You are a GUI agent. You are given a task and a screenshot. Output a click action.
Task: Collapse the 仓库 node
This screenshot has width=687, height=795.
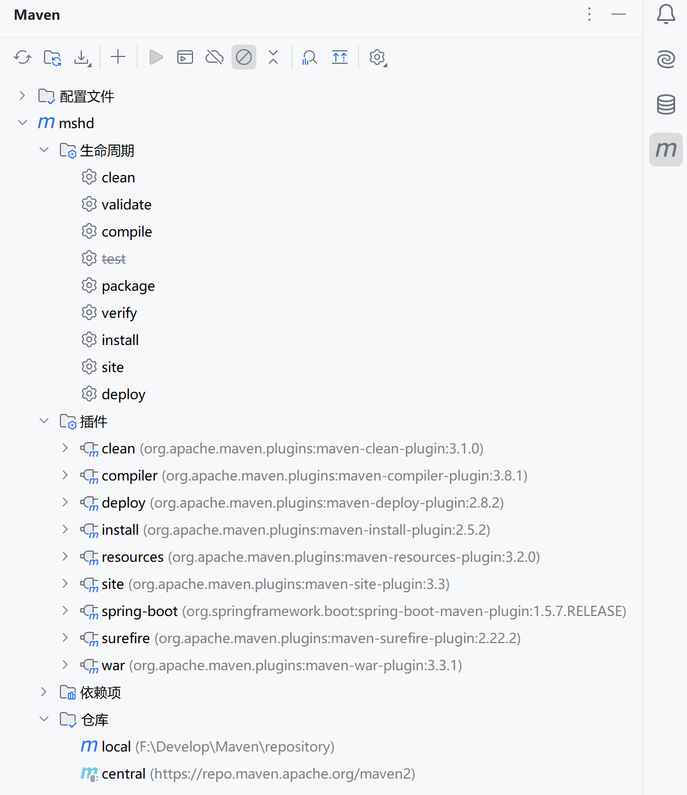44,719
